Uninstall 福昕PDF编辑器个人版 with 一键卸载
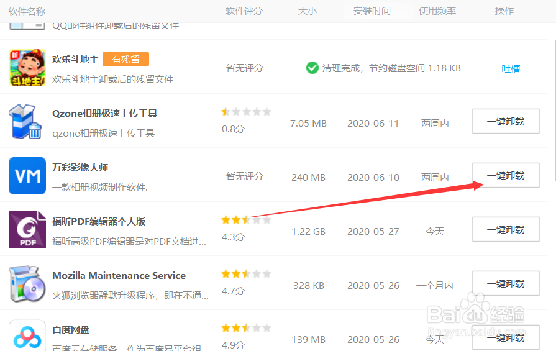 tap(506, 229)
